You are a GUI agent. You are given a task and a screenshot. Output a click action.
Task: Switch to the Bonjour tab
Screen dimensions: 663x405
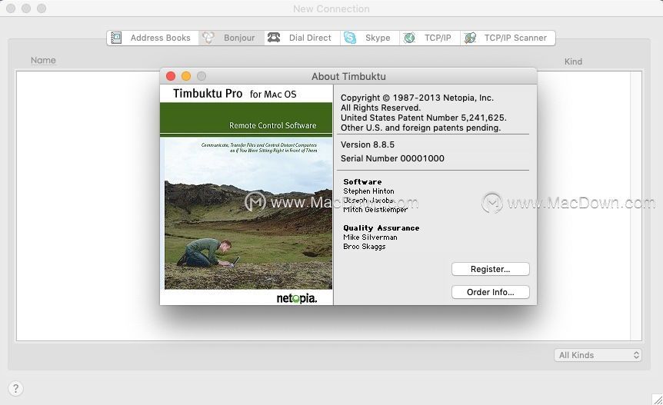231,38
